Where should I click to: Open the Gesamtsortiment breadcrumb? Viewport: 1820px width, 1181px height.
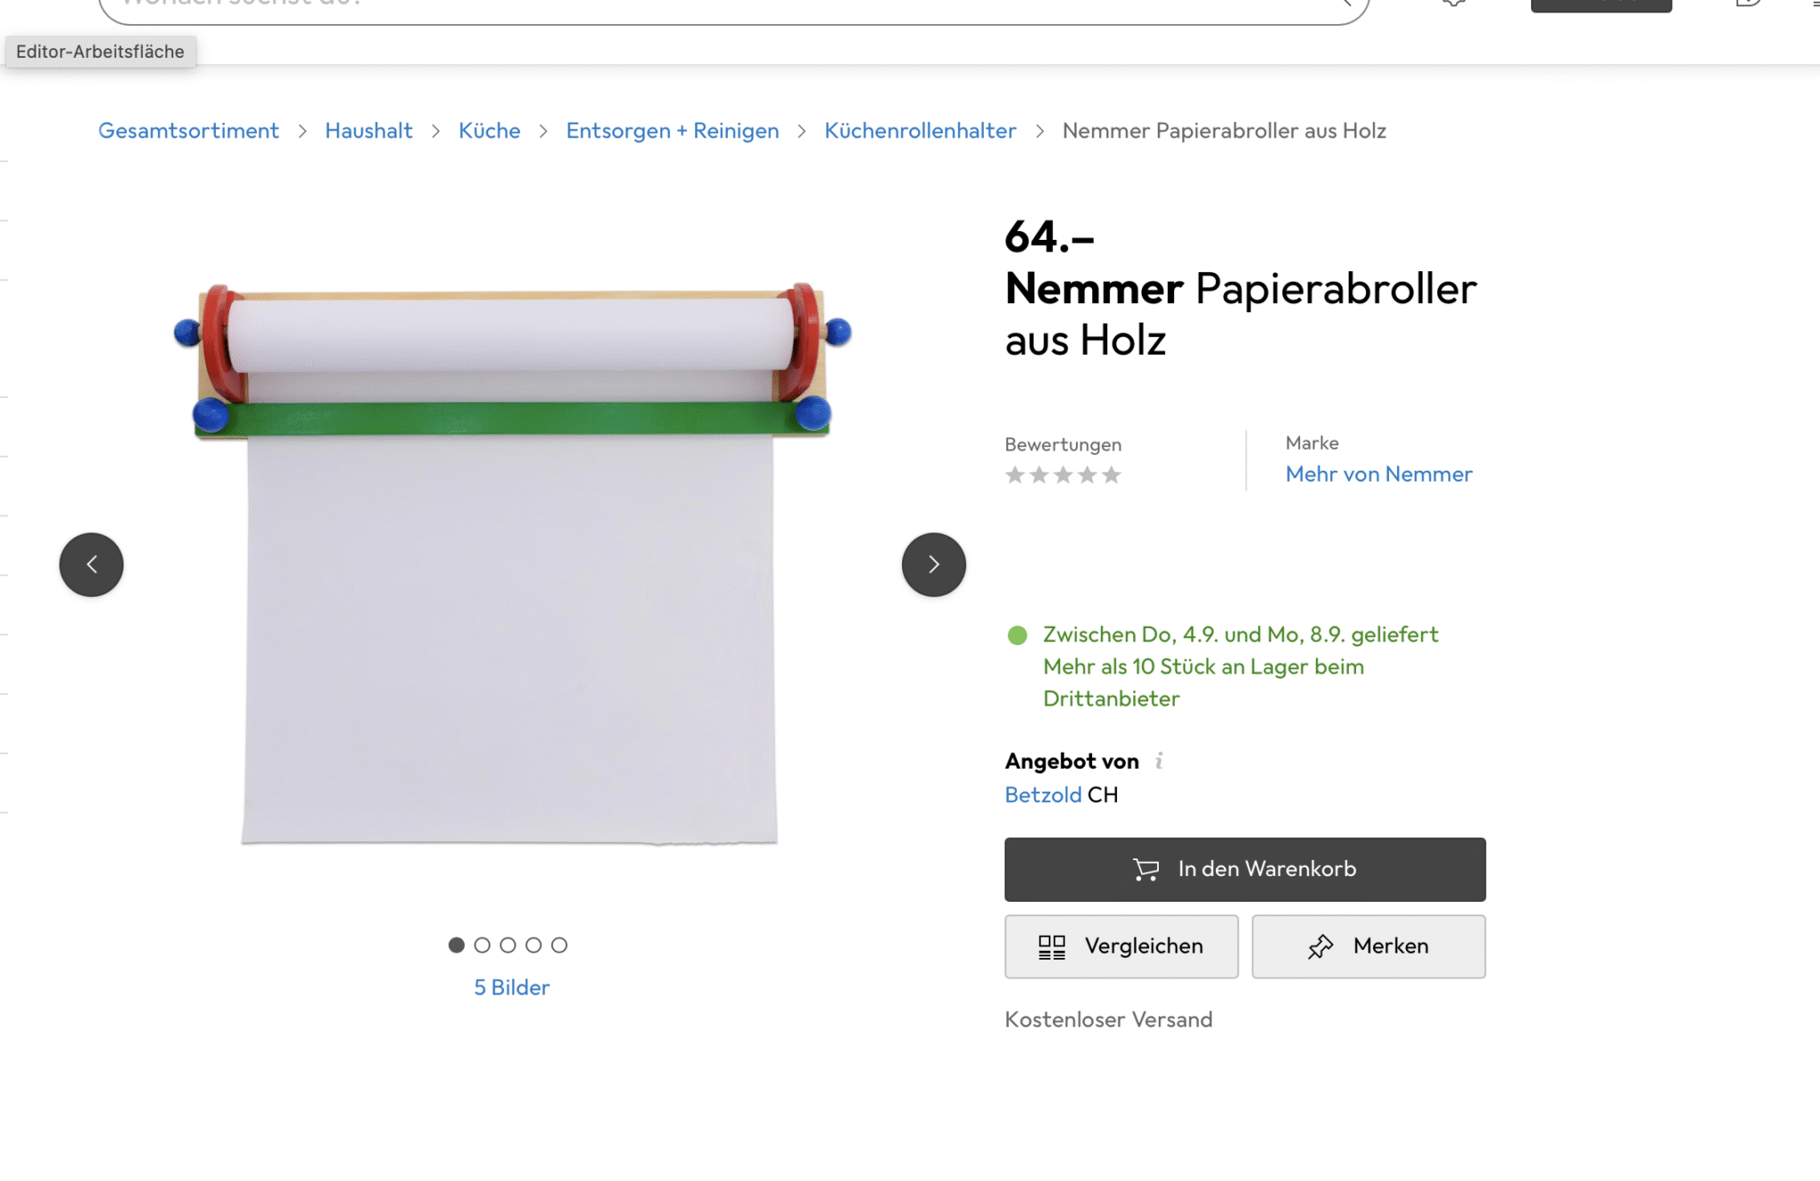pos(188,131)
